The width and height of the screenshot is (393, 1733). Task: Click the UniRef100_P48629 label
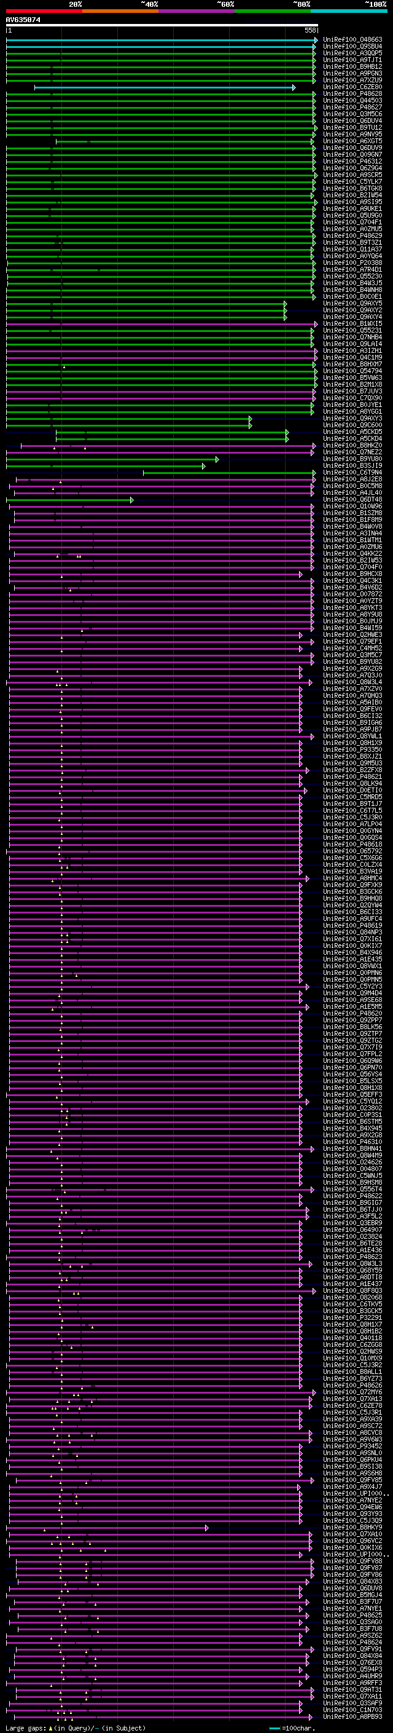coord(352,235)
